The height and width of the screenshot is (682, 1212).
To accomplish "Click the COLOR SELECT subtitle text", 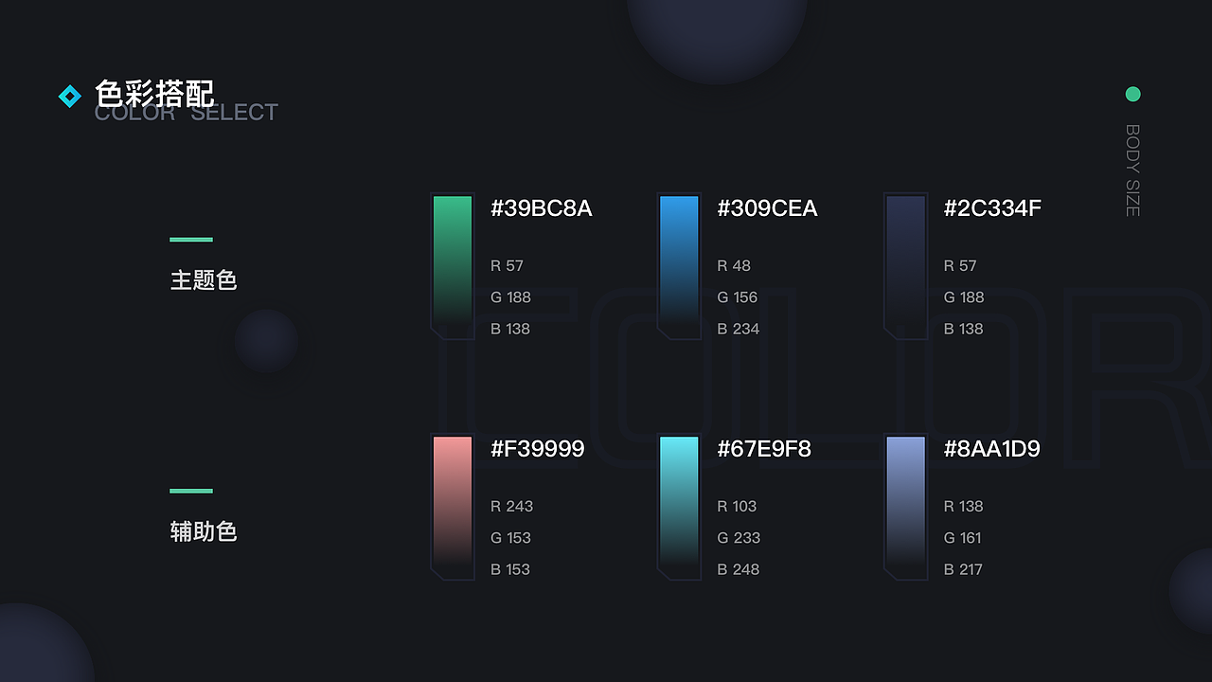I will coord(187,114).
